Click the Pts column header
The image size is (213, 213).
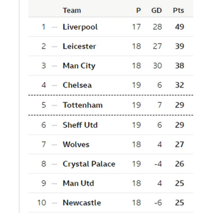(x=178, y=10)
